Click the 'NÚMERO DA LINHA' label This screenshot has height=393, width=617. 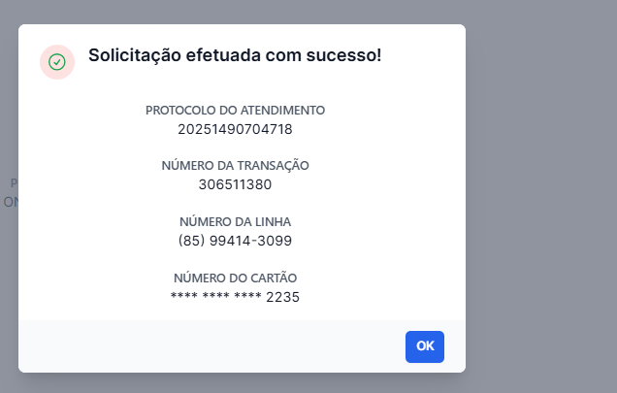coord(235,221)
